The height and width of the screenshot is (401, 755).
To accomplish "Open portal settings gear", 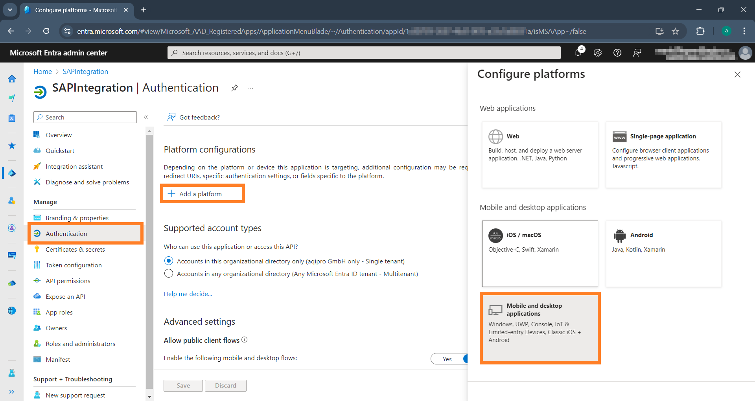I will click(598, 53).
